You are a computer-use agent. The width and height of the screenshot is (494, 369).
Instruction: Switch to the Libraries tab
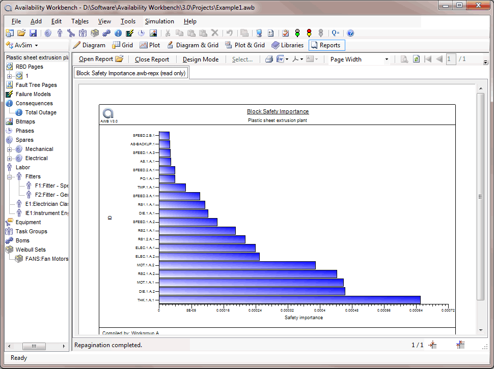(288, 45)
